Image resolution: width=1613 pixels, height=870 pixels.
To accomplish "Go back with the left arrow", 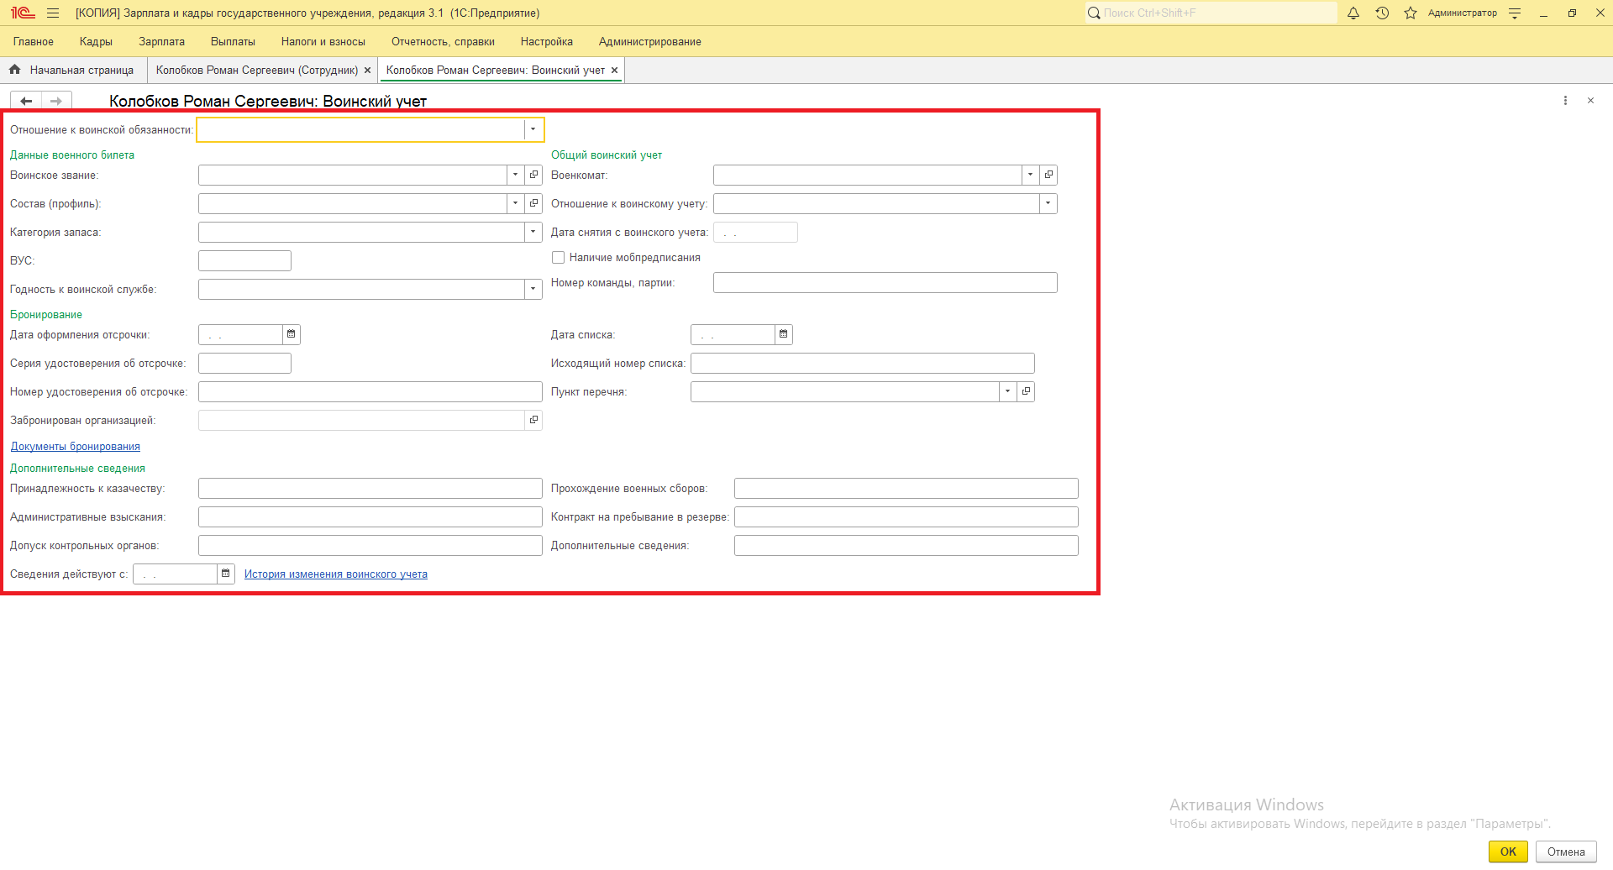I will coord(26,101).
